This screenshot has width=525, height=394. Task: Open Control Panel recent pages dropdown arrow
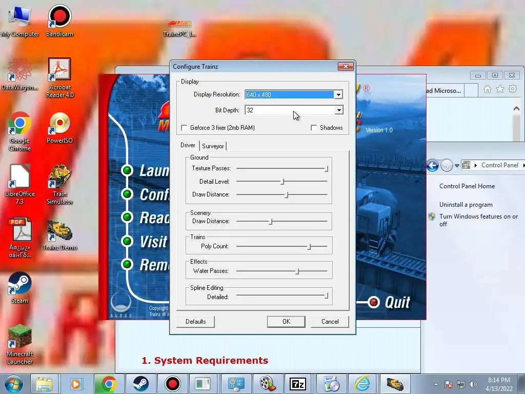tap(457, 165)
